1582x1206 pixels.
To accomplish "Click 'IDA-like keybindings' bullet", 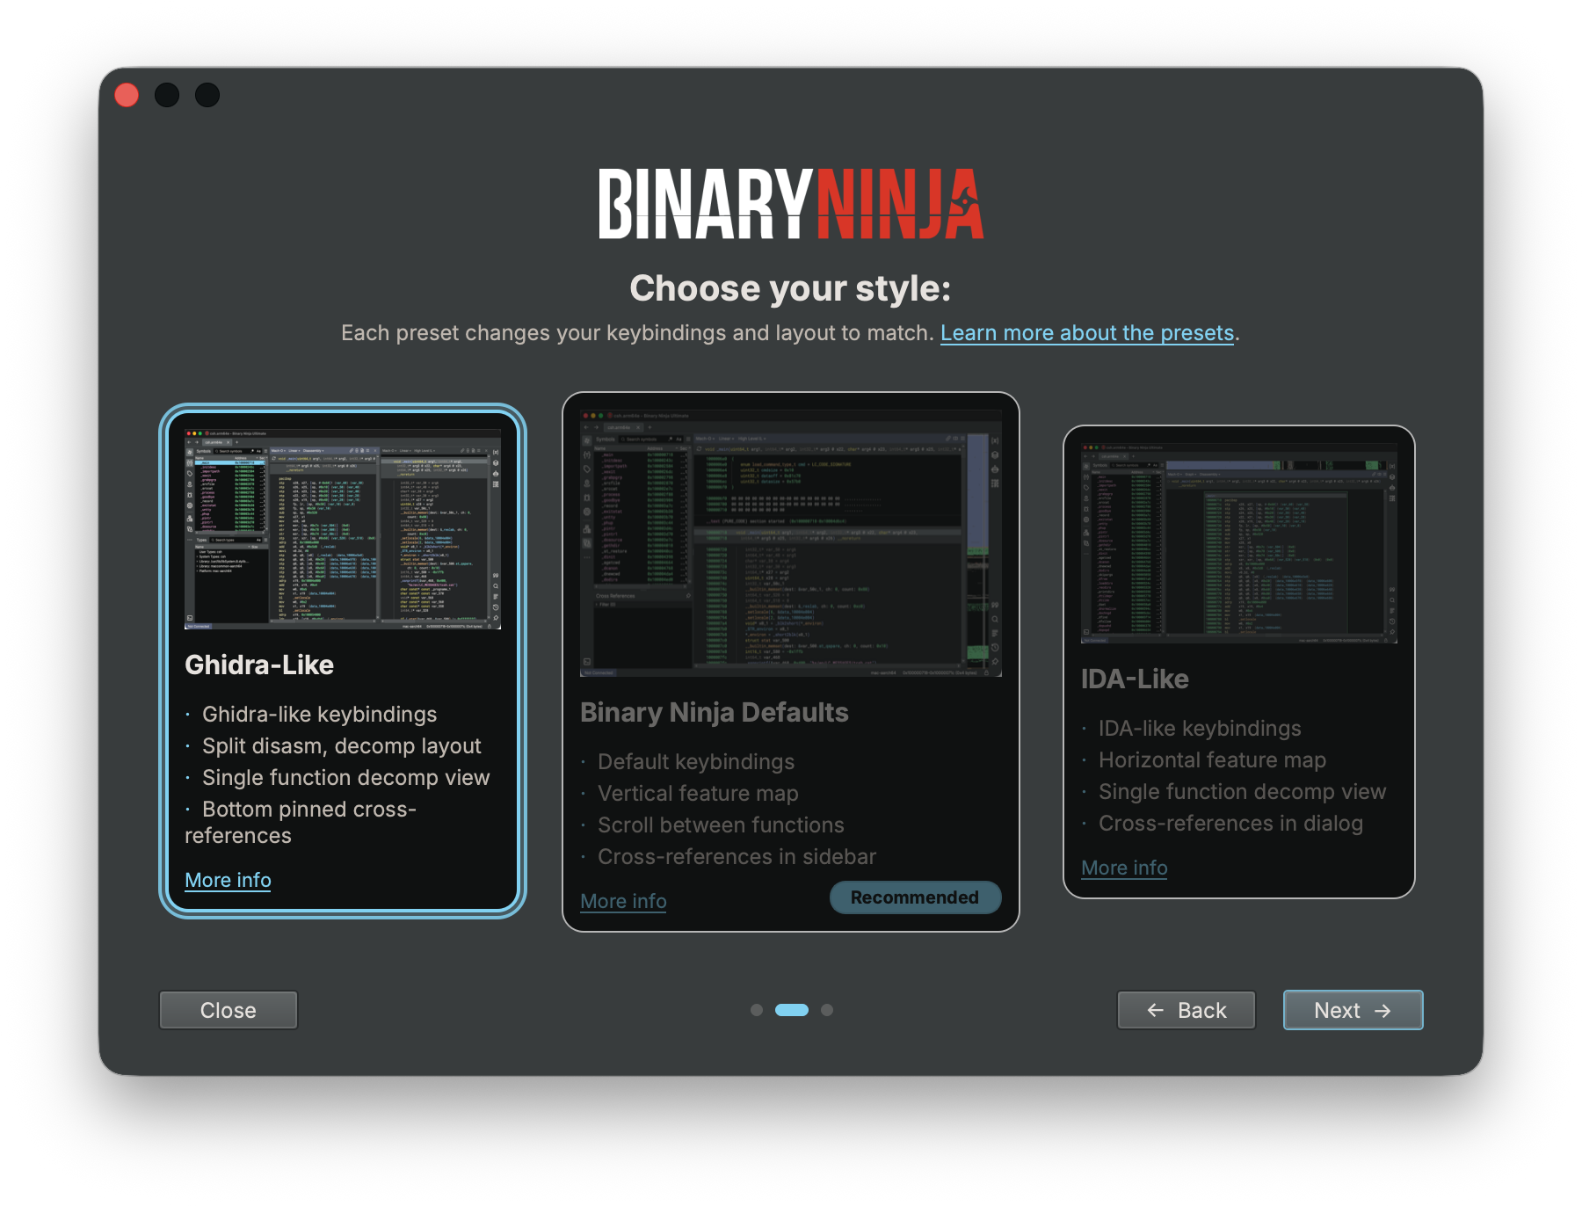I will click(1200, 728).
